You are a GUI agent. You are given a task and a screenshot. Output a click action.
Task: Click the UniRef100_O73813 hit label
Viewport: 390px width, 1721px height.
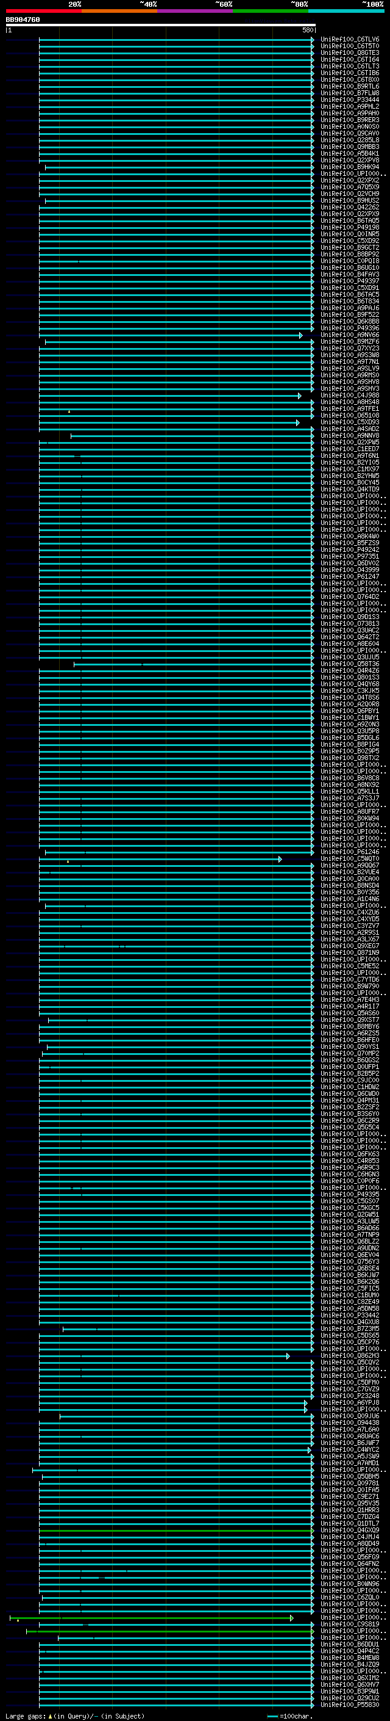(x=349, y=624)
